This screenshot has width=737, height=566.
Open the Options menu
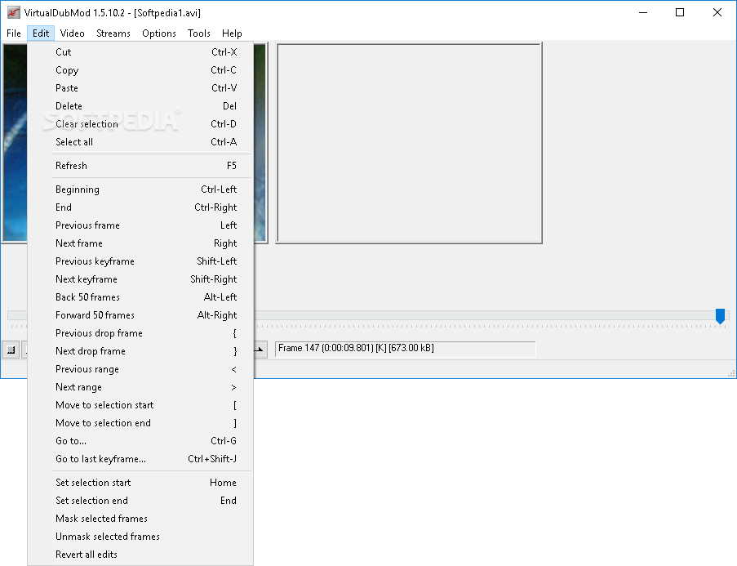(x=159, y=33)
